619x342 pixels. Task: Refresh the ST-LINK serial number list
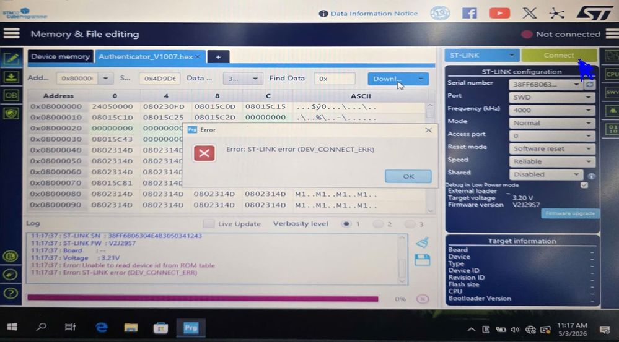(589, 84)
